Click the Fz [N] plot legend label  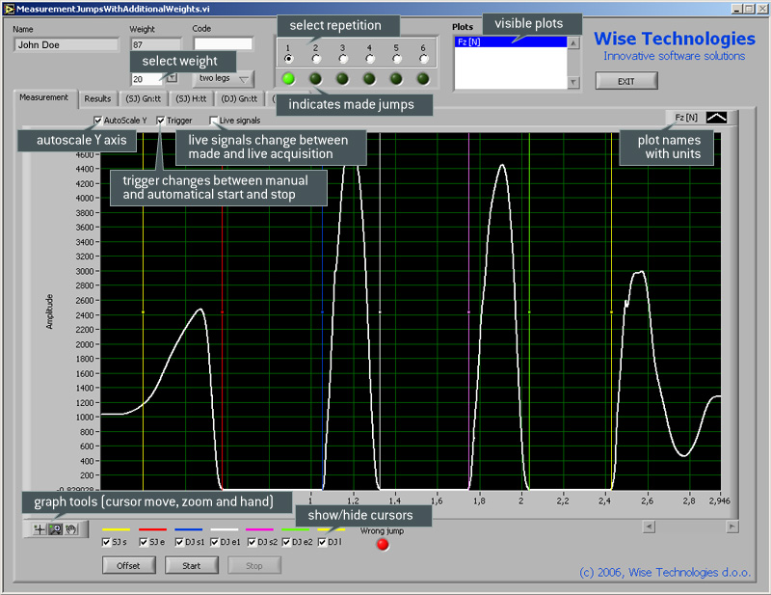pyautogui.click(x=686, y=118)
